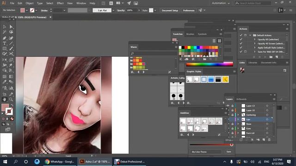Click Save in the color theme panel

229,152
